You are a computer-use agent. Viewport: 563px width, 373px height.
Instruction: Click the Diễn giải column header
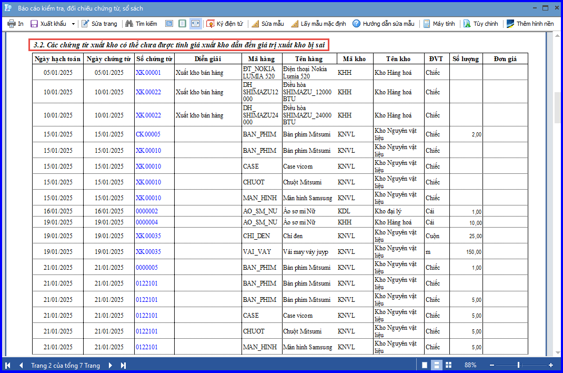tap(208, 59)
